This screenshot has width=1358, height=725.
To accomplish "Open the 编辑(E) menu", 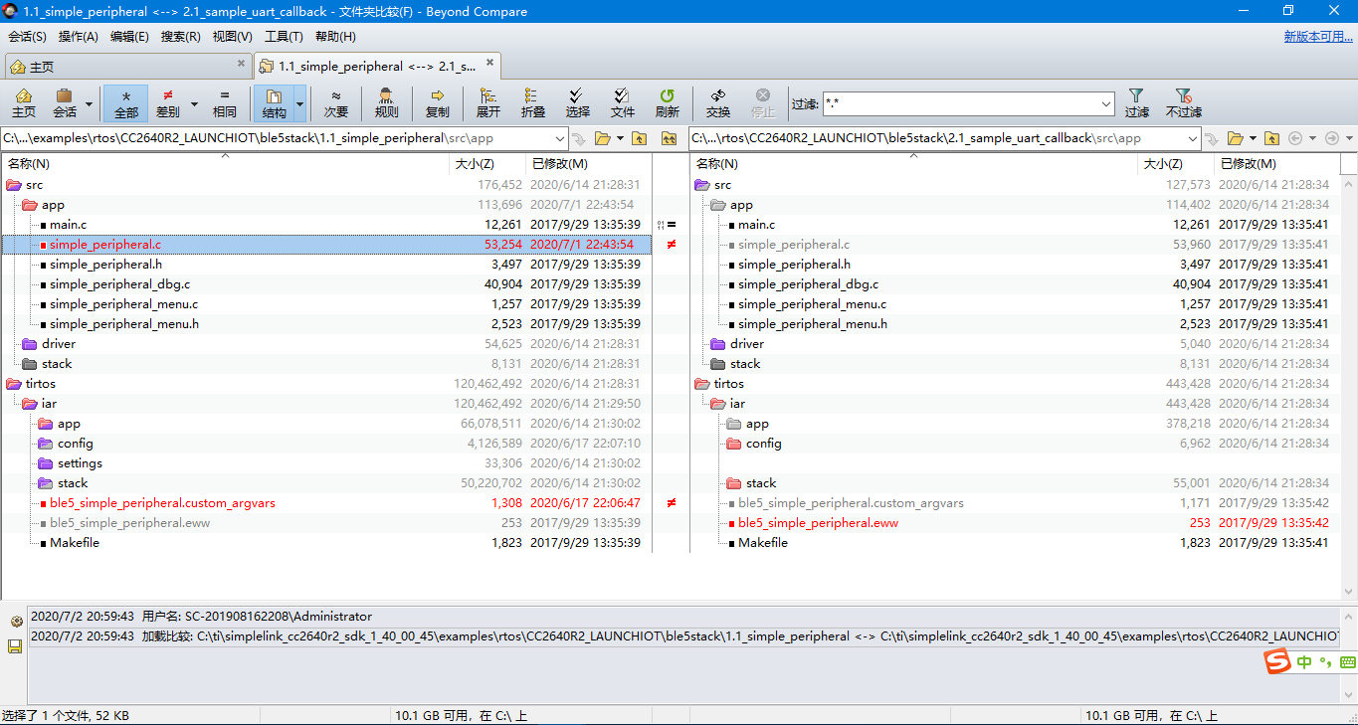I will click(x=129, y=37).
